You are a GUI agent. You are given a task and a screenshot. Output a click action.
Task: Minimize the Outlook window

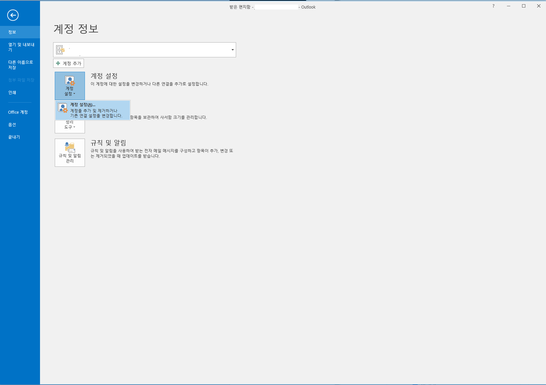509,6
